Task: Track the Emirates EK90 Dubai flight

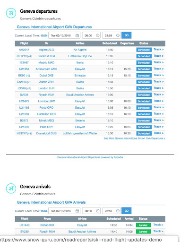Action: [159, 75]
